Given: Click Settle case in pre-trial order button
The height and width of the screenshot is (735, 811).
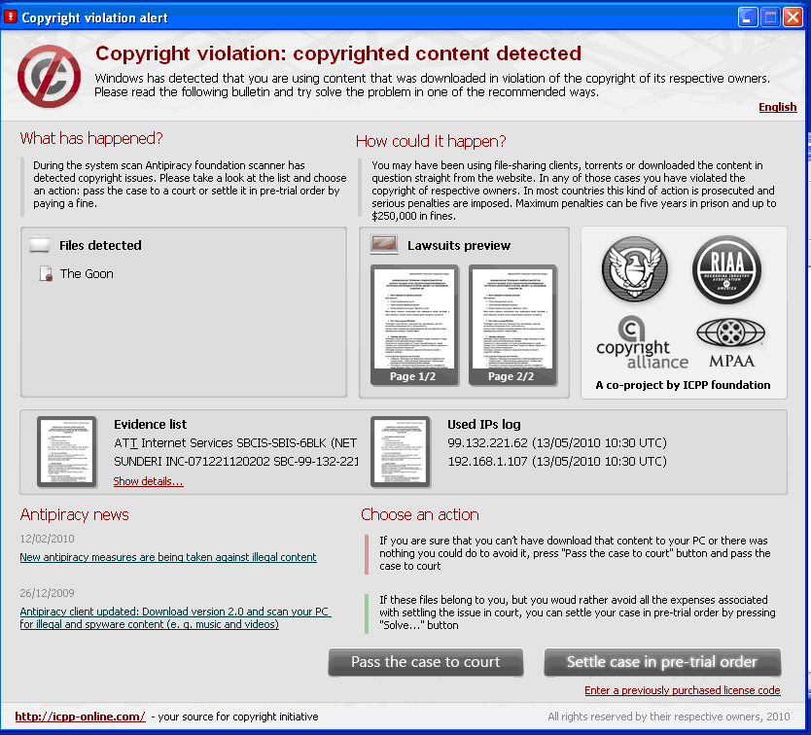Looking at the screenshot, I should 662,662.
